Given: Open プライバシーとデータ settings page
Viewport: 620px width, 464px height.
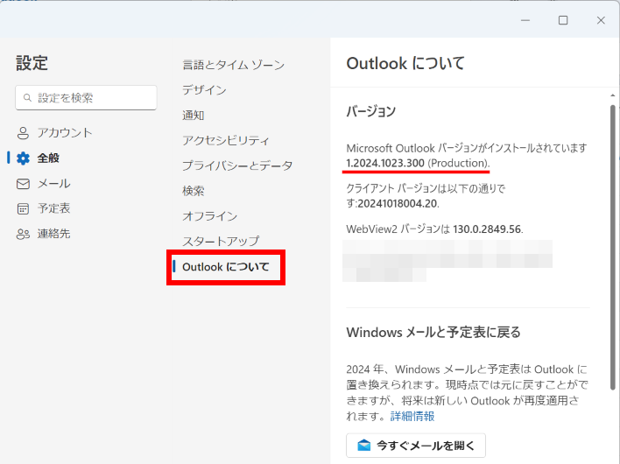Looking at the screenshot, I should click(x=237, y=165).
